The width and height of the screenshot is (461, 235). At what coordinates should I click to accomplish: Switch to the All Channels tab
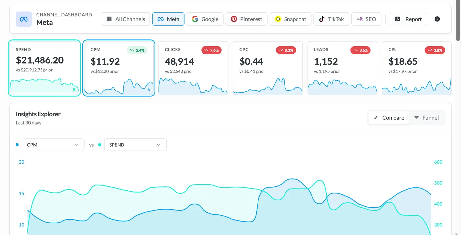coord(125,19)
